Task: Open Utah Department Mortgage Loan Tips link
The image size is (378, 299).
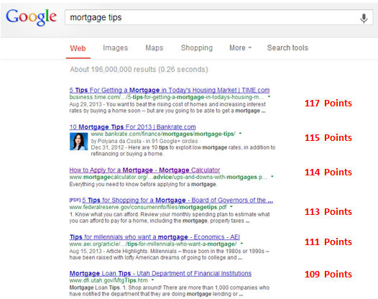Action: click(160, 273)
